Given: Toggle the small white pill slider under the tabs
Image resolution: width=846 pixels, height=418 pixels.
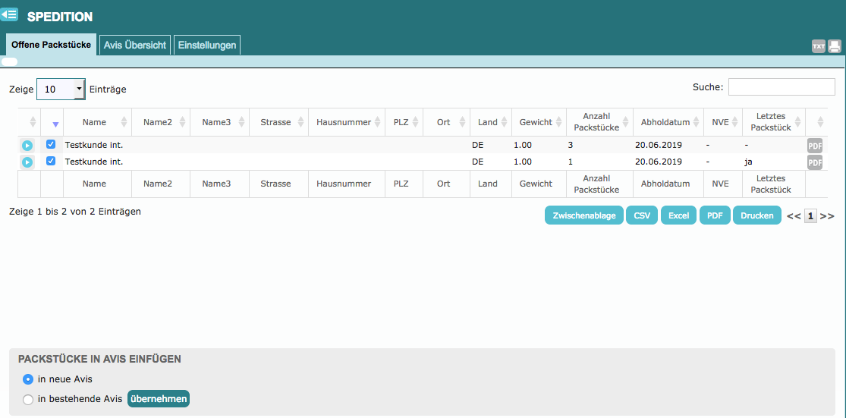Looking at the screenshot, I should click(10, 62).
